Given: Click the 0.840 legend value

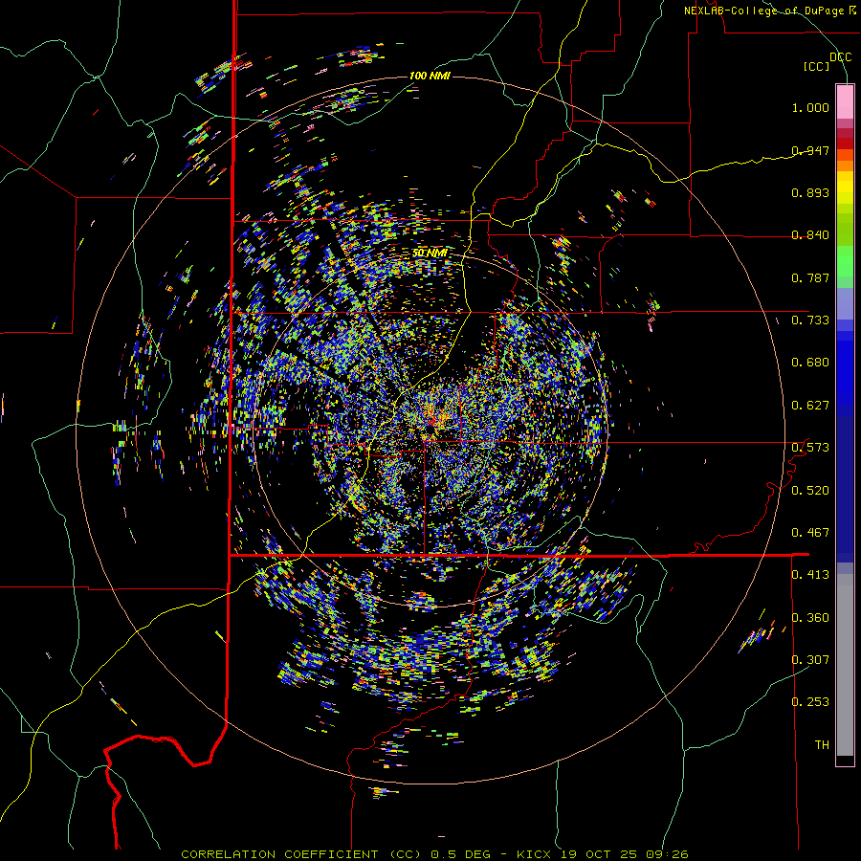Looking at the screenshot, I should (x=810, y=235).
